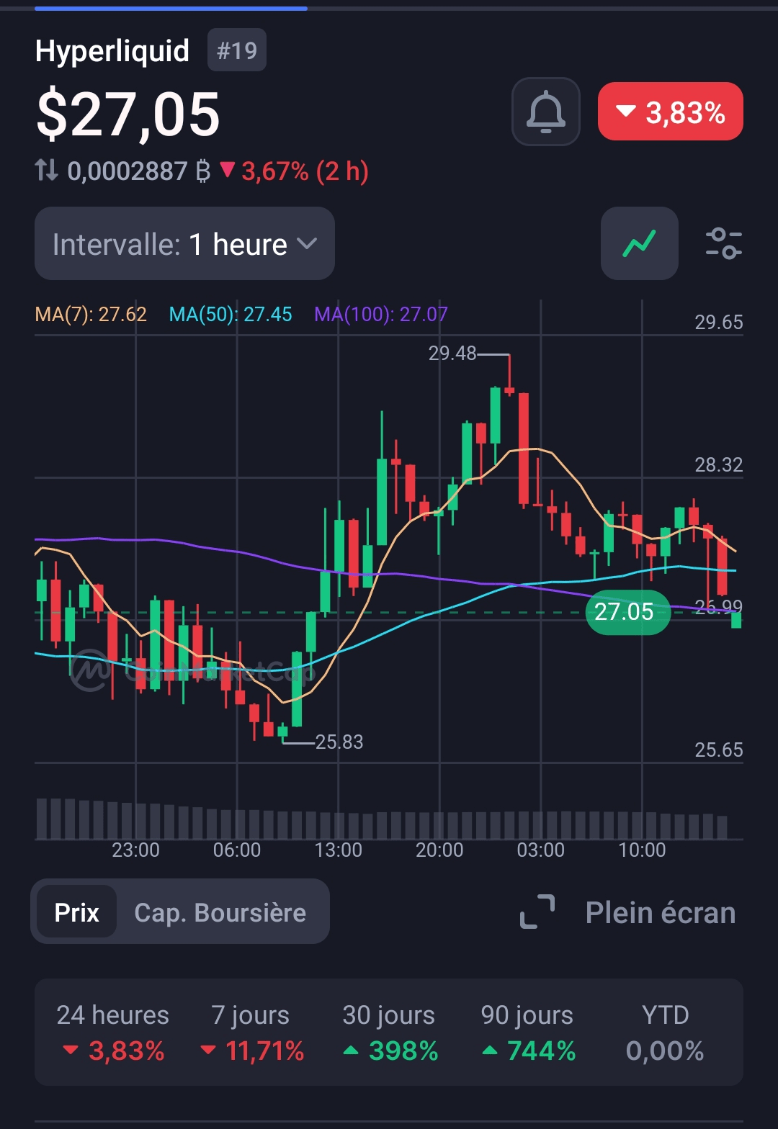Viewport: 778px width, 1129px height.
Task: Tap the red 3,83% change badge
Action: pyautogui.click(x=671, y=112)
